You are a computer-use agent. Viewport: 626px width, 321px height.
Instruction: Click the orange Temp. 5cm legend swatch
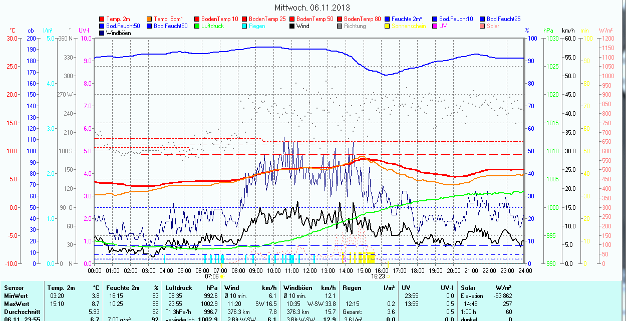(150, 19)
